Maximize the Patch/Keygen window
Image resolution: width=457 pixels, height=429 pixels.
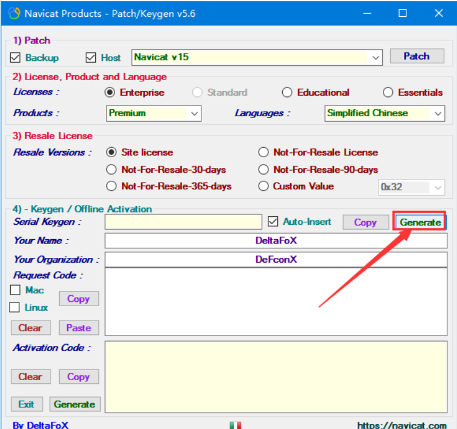coord(403,13)
